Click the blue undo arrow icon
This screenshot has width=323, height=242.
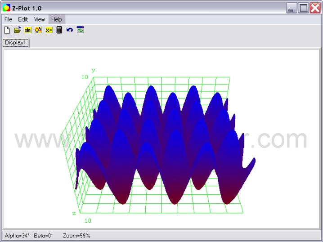(x=69, y=30)
